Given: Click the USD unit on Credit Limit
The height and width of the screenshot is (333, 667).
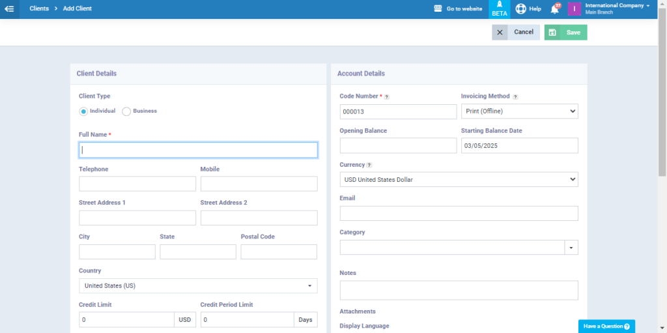Looking at the screenshot, I should pyautogui.click(x=184, y=320).
